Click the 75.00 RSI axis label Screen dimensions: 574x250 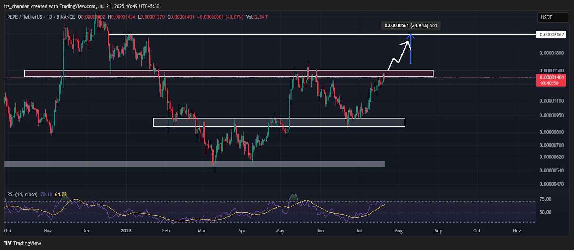pos(545,199)
